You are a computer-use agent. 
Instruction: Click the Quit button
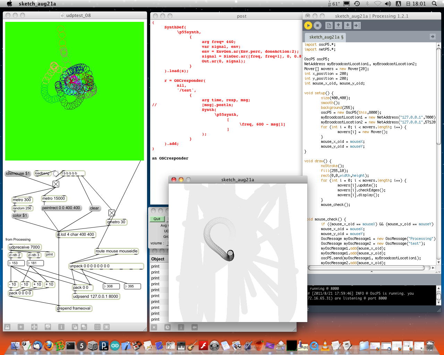click(x=157, y=219)
